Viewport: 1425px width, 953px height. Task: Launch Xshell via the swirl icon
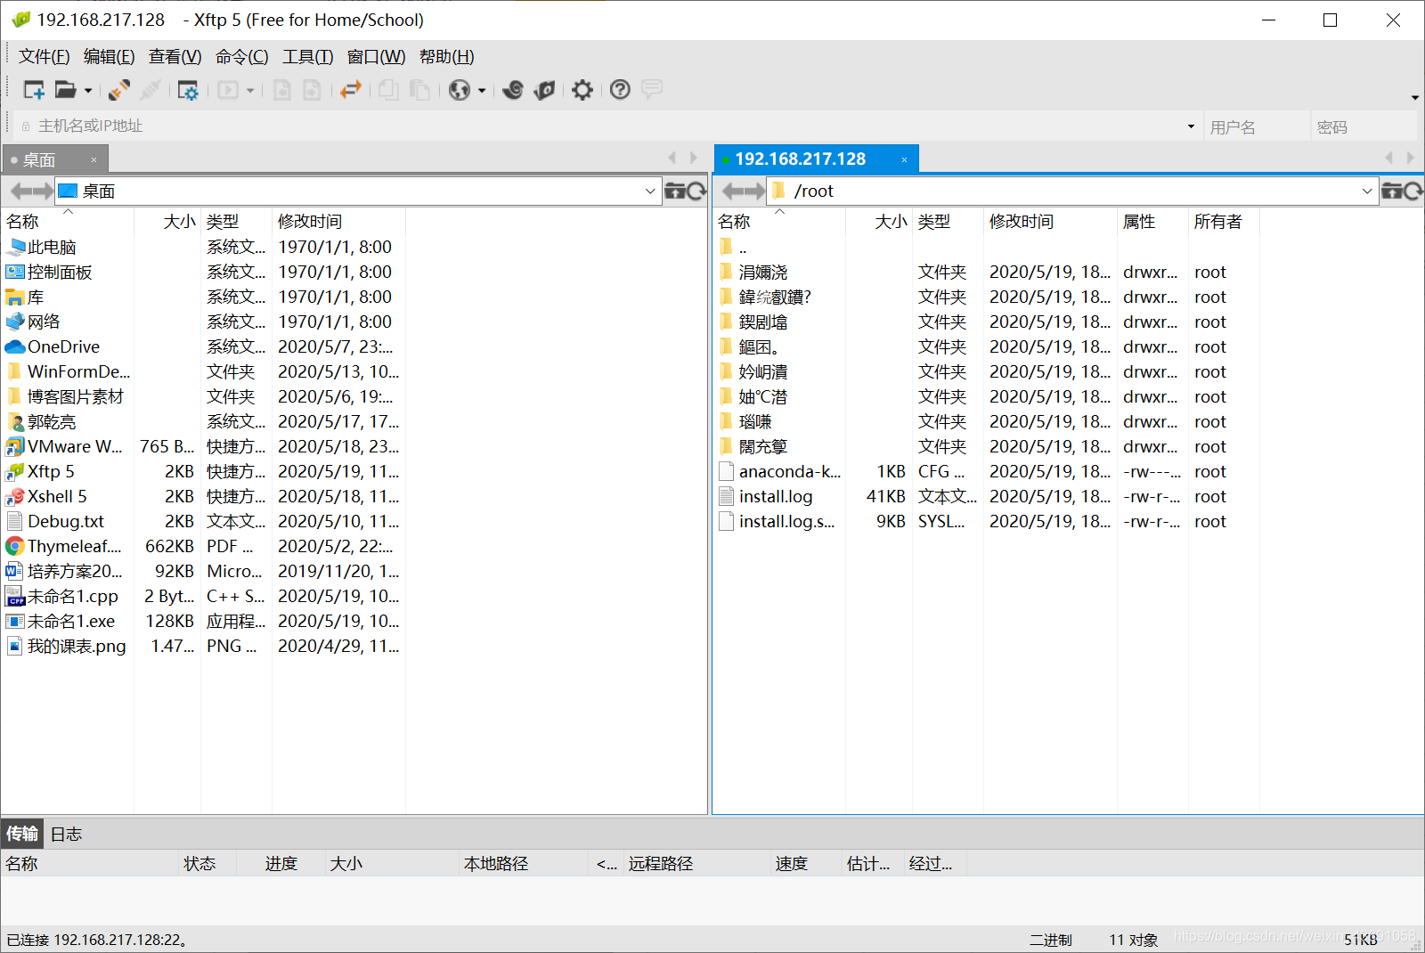pos(513,90)
